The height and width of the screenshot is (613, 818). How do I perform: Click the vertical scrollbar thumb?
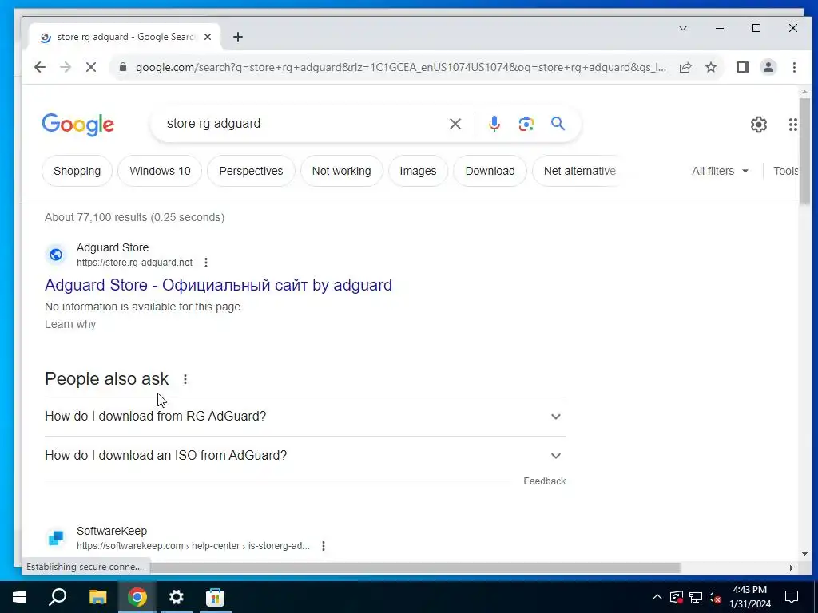(804, 151)
